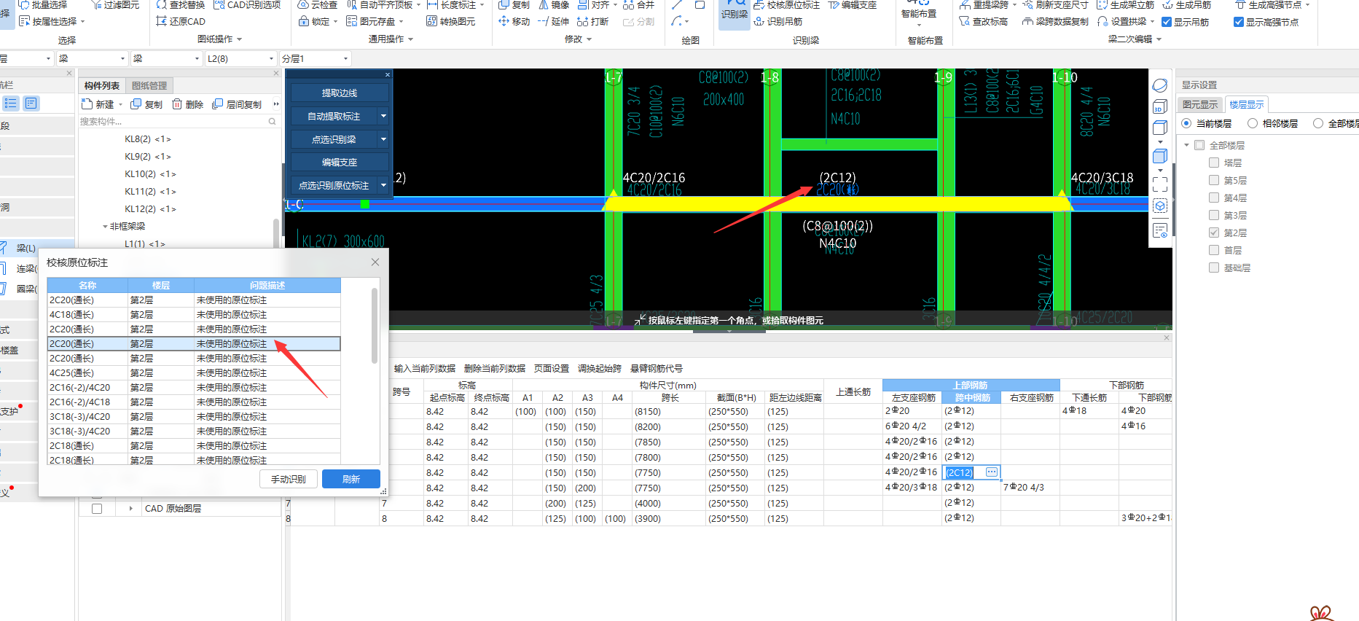Click the 还原CAD restore tool

[181, 21]
